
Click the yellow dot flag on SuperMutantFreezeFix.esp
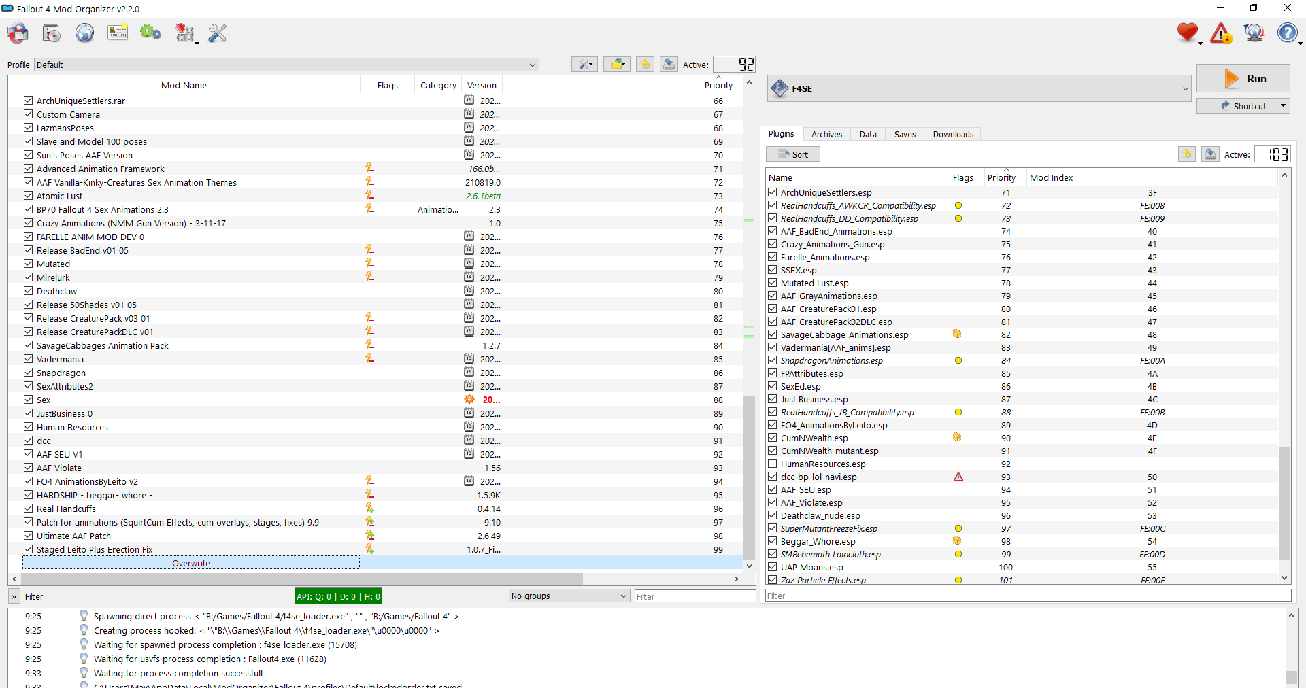pyautogui.click(x=958, y=529)
